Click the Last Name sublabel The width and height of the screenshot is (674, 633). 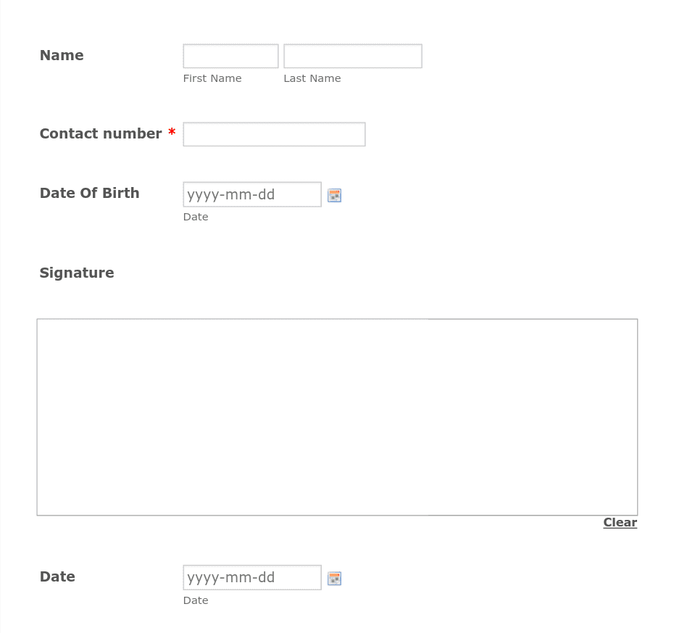coord(312,79)
